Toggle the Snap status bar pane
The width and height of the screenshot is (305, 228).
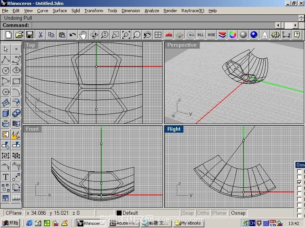[188, 213]
